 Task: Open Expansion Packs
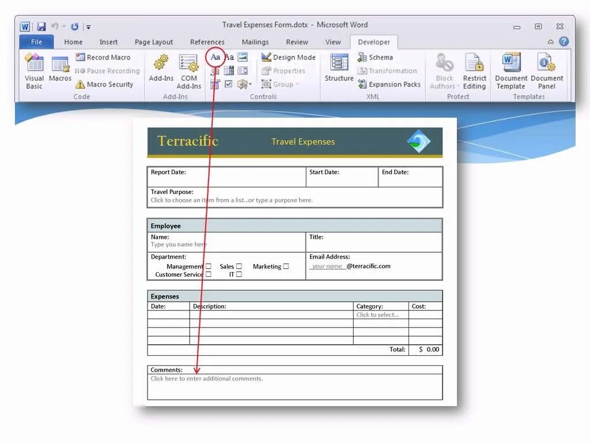pyautogui.click(x=389, y=84)
